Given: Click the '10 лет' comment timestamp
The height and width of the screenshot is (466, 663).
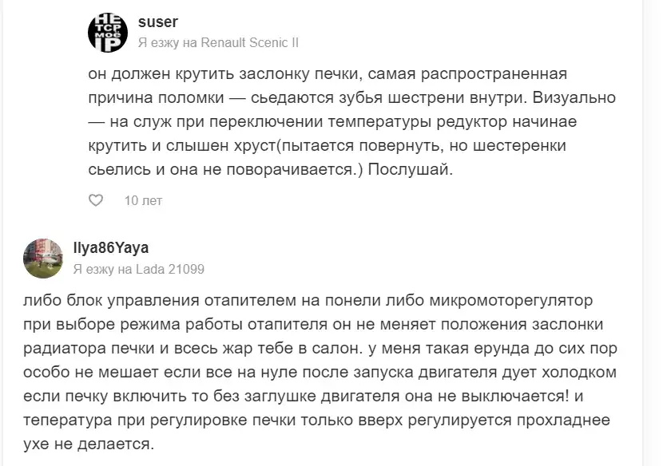Looking at the screenshot, I should (143, 200).
